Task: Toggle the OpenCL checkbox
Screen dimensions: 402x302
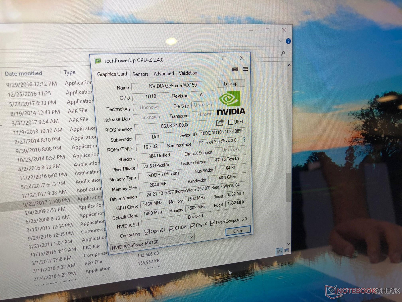Action: (x=147, y=232)
